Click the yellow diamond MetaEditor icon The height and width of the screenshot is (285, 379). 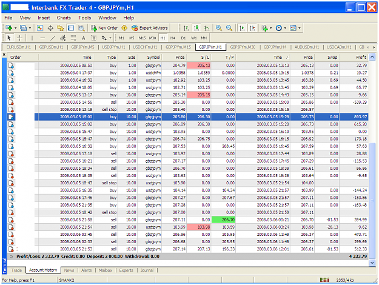coord(124,28)
